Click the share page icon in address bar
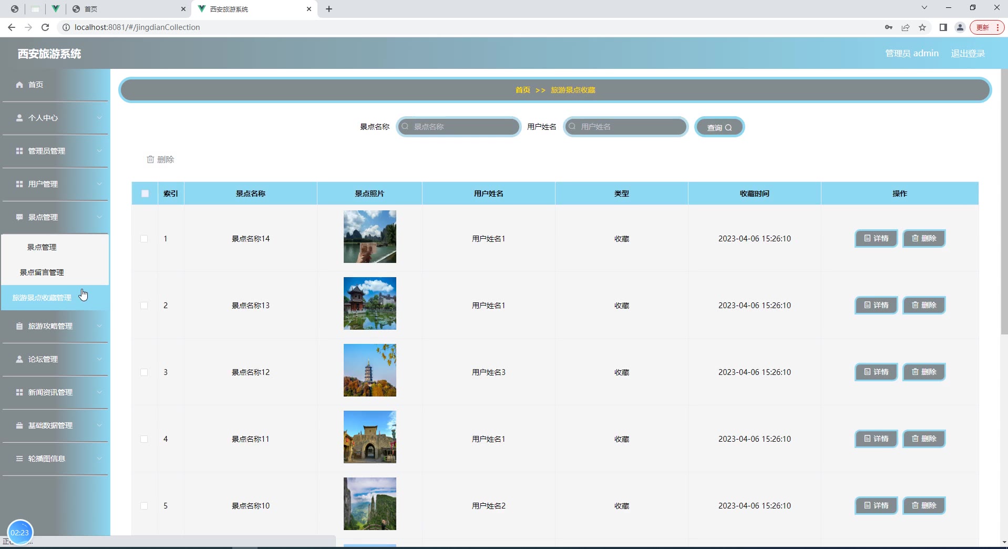The width and height of the screenshot is (1008, 549). (x=906, y=27)
